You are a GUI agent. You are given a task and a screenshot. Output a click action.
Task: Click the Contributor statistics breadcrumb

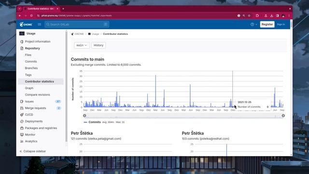(x=115, y=34)
